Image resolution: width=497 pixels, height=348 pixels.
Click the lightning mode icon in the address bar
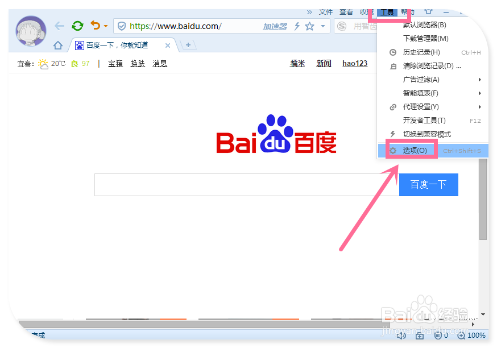[297, 26]
